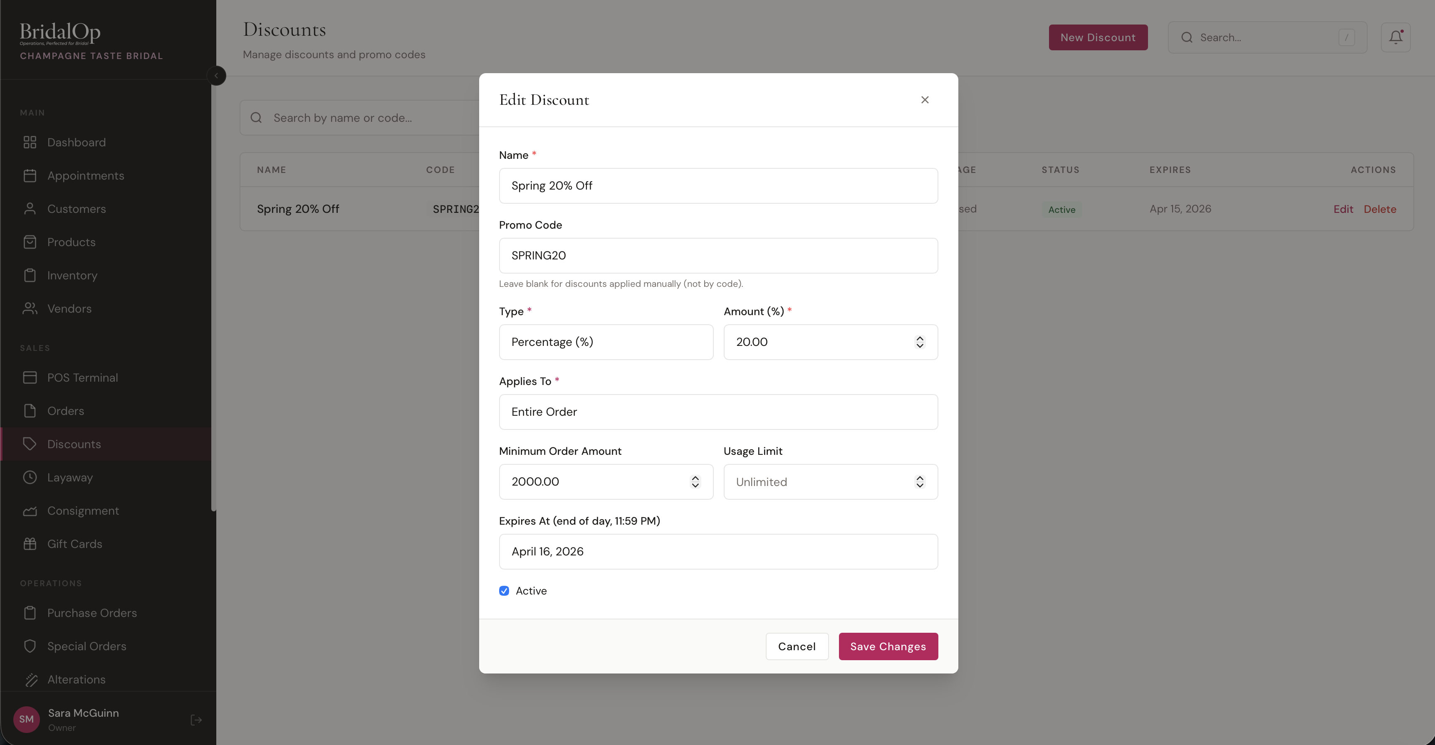Screen dimensions: 1435x745
Task: Select the Discounts tag icon
Action: pyautogui.click(x=31, y=444)
